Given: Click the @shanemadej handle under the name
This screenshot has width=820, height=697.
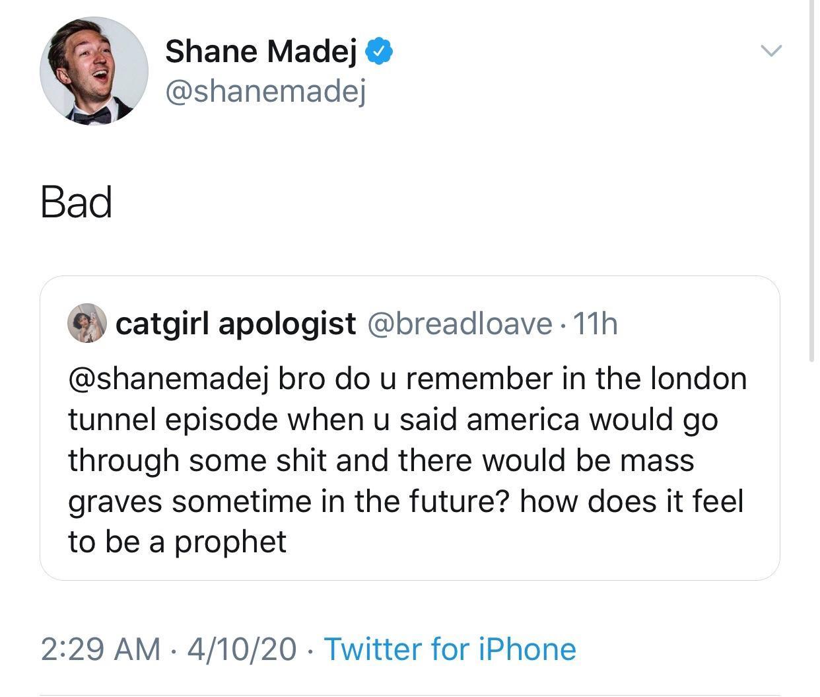Looking at the screenshot, I should click(x=267, y=91).
